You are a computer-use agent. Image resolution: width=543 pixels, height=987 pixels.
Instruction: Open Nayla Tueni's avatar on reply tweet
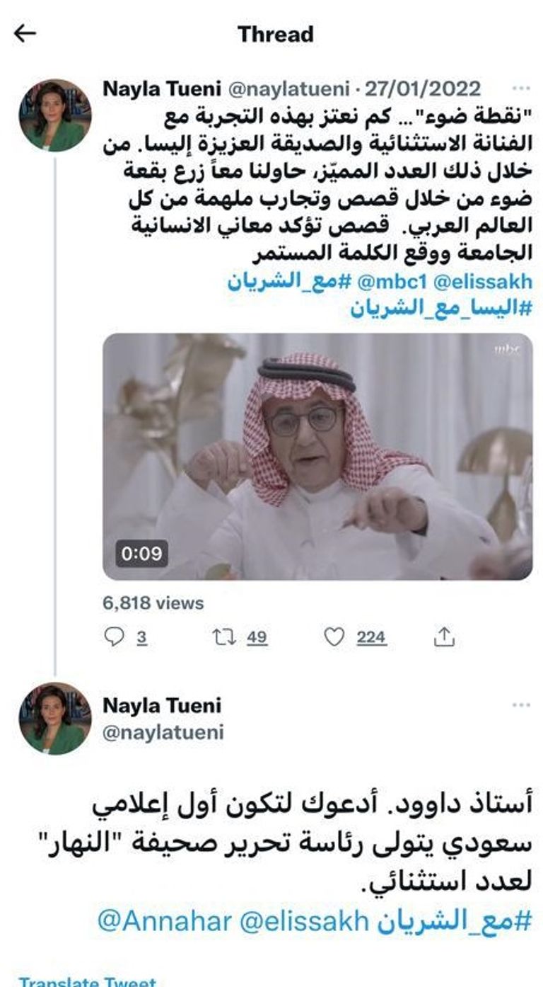[54, 718]
